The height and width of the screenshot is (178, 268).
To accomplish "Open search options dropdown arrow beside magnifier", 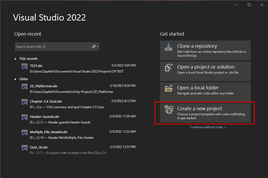I will pyautogui.click(x=98, y=46).
